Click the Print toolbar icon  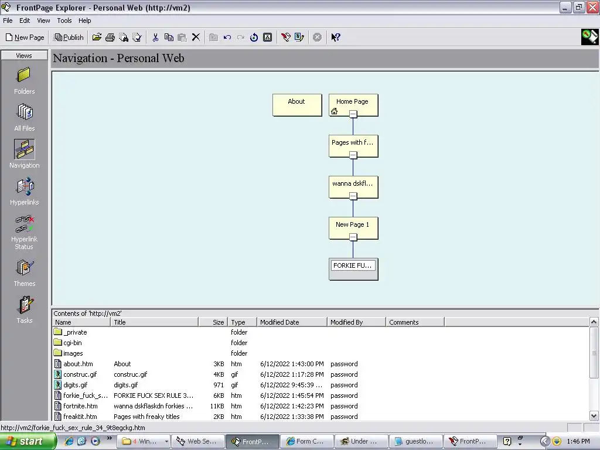pos(110,37)
